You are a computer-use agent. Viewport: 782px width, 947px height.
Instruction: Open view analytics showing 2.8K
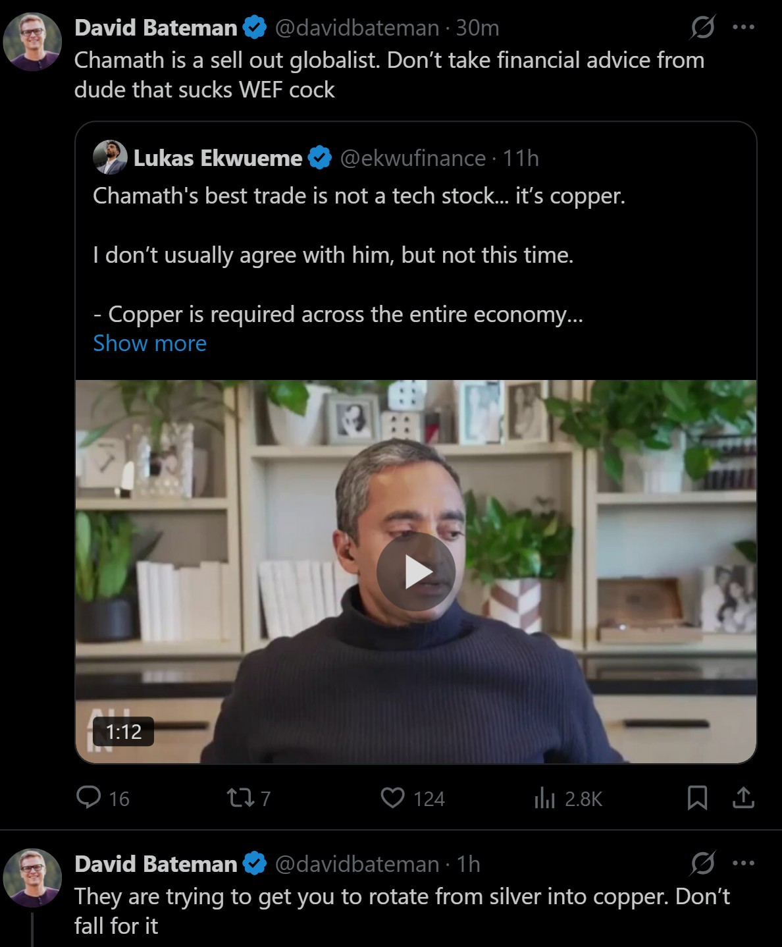pyautogui.click(x=544, y=798)
